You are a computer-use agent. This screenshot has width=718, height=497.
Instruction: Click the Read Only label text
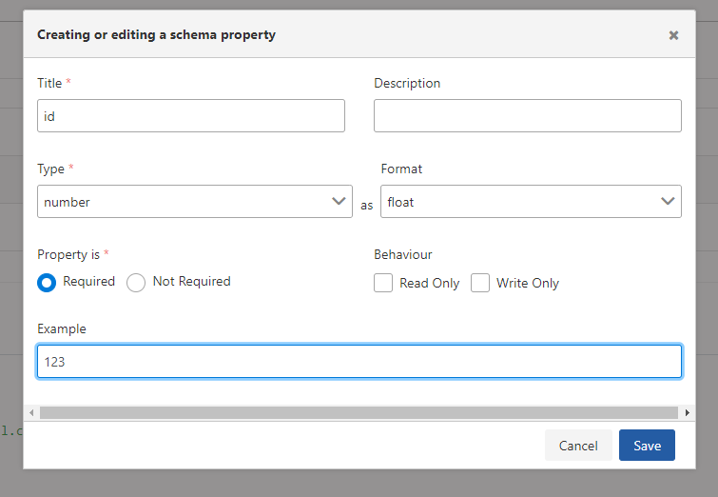point(429,283)
